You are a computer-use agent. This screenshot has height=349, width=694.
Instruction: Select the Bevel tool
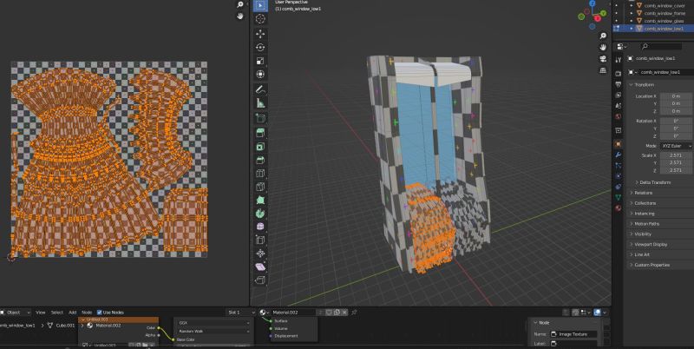(x=260, y=160)
